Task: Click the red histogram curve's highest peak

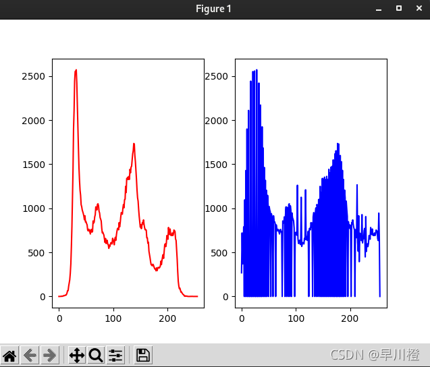Action: (76, 71)
